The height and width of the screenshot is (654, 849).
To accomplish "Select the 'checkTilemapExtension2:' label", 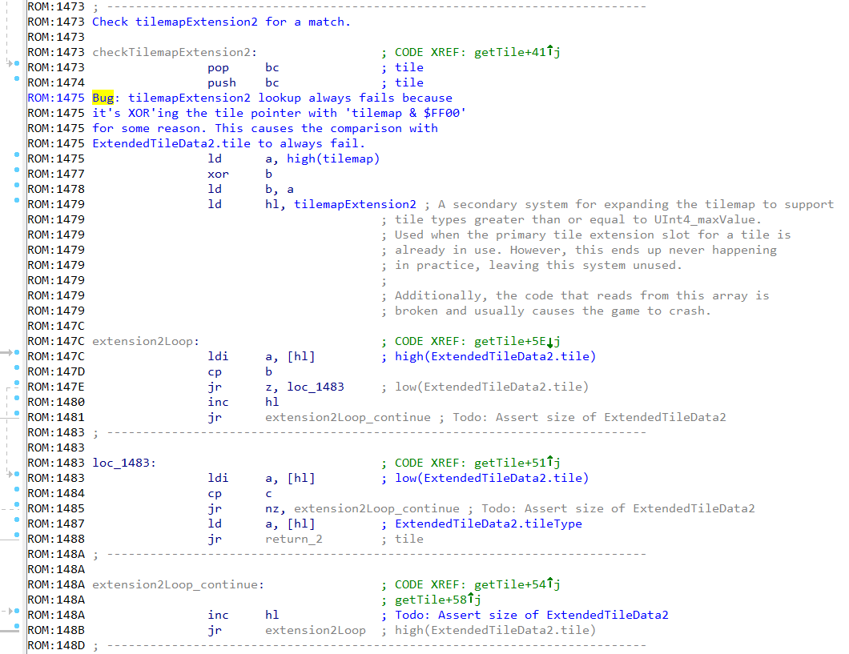I will (175, 53).
